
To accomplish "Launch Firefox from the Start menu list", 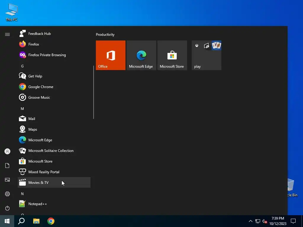I will point(54,44).
